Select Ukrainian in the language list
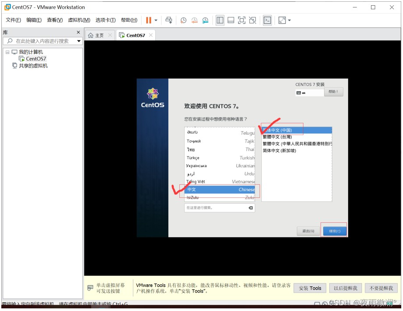403x311 pixels. click(x=220, y=166)
